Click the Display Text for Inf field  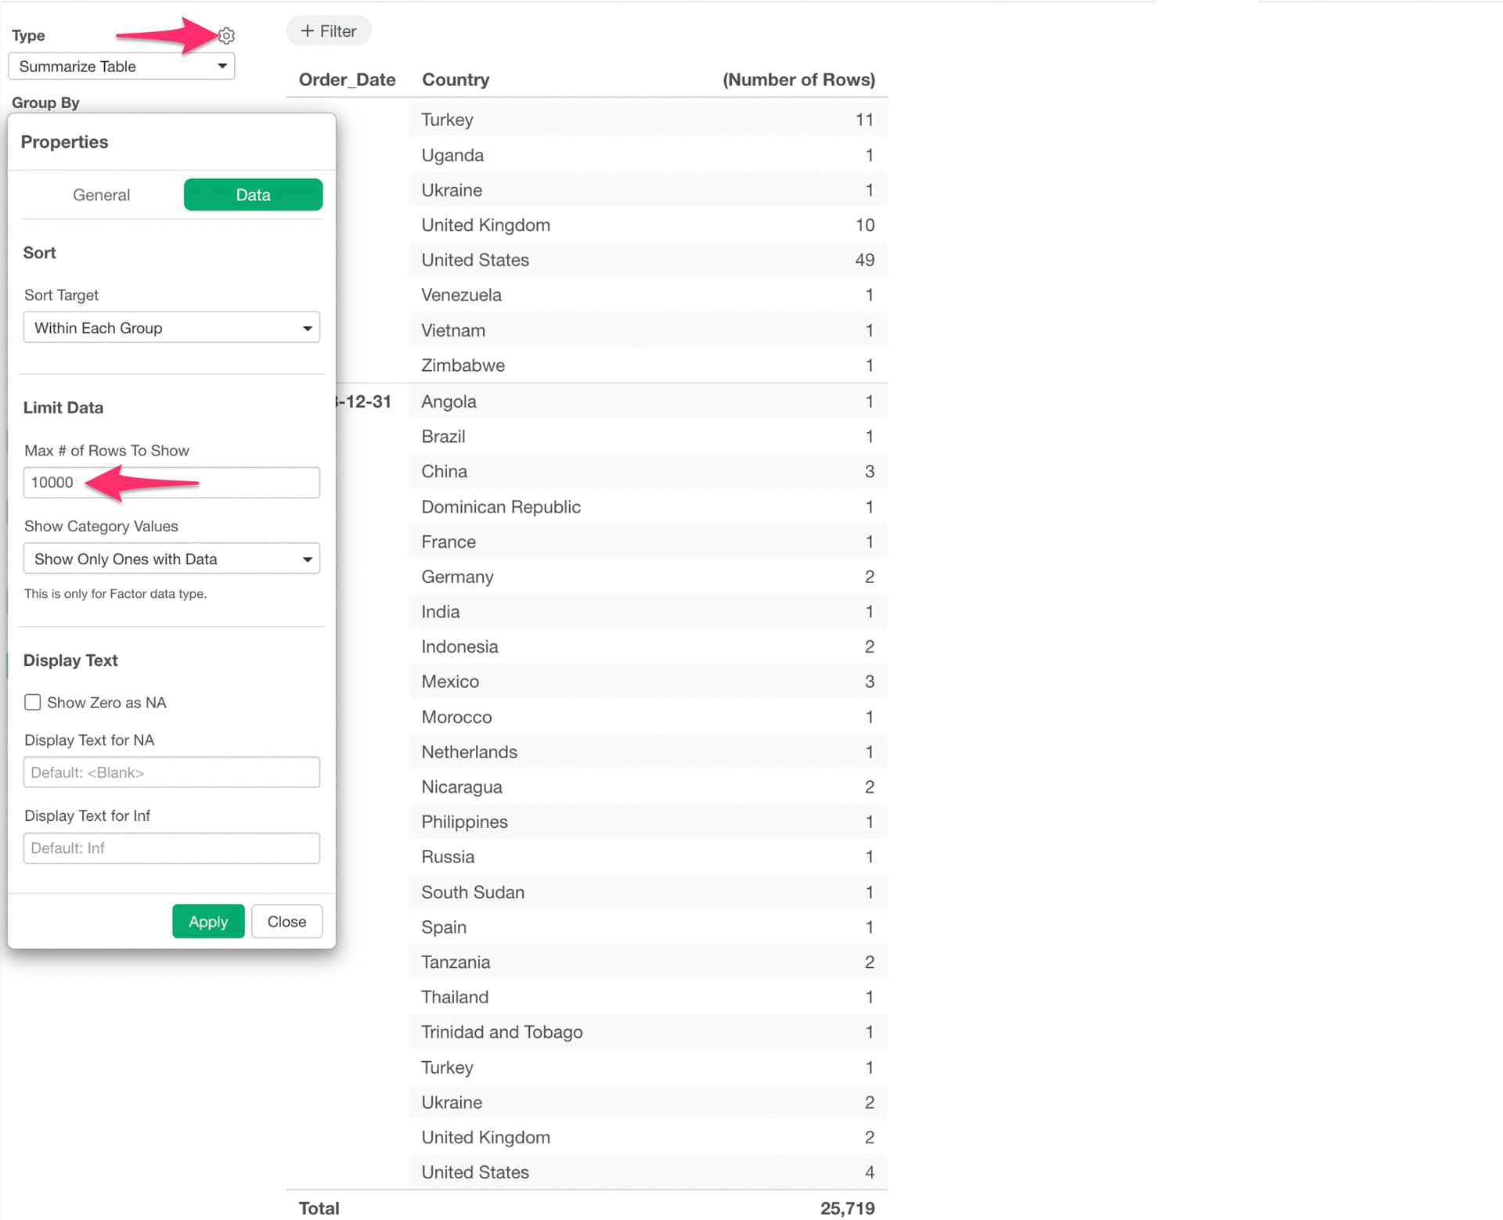tap(171, 849)
